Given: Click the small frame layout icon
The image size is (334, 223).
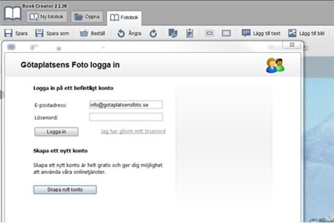Looking at the screenshot, I should [209, 33].
